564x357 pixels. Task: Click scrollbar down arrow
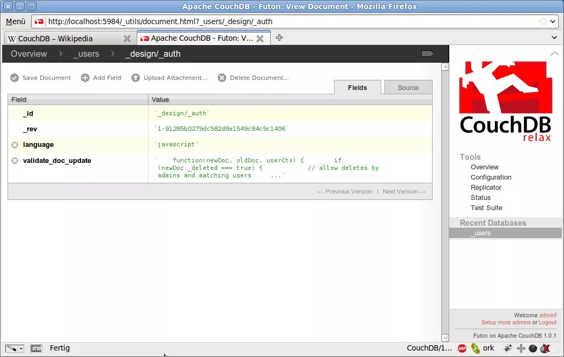click(445, 338)
